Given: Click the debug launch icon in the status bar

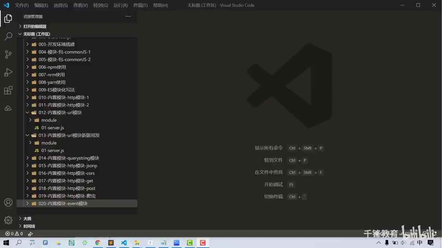Looking at the screenshot, I should (30, 234).
